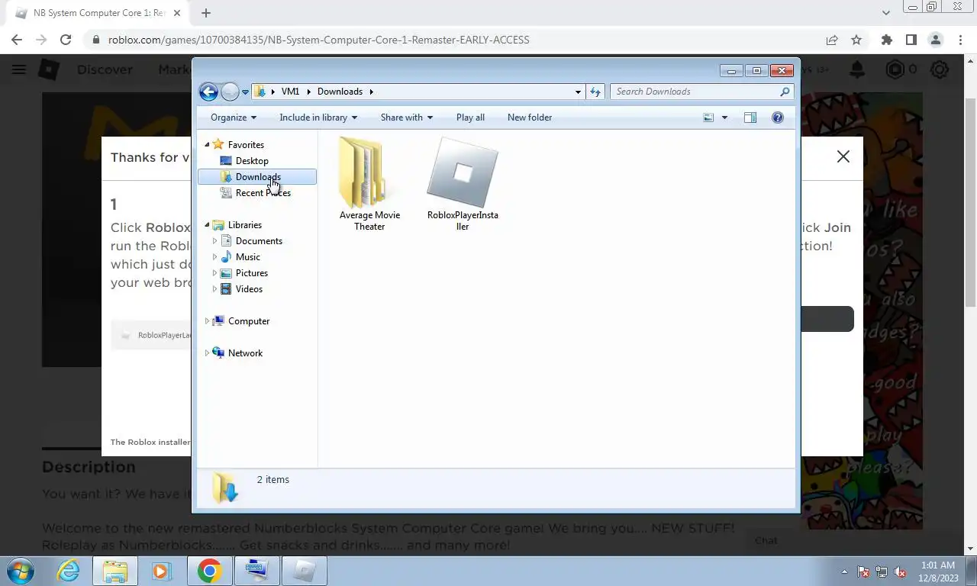Launch Internet Explorer from the taskbar

pyautogui.click(x=69, y=571)
